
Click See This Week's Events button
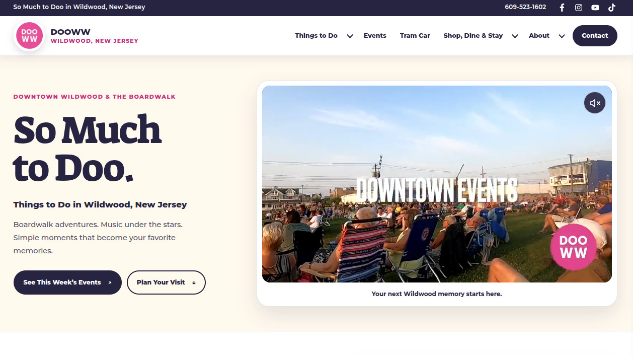coord(67,282)
